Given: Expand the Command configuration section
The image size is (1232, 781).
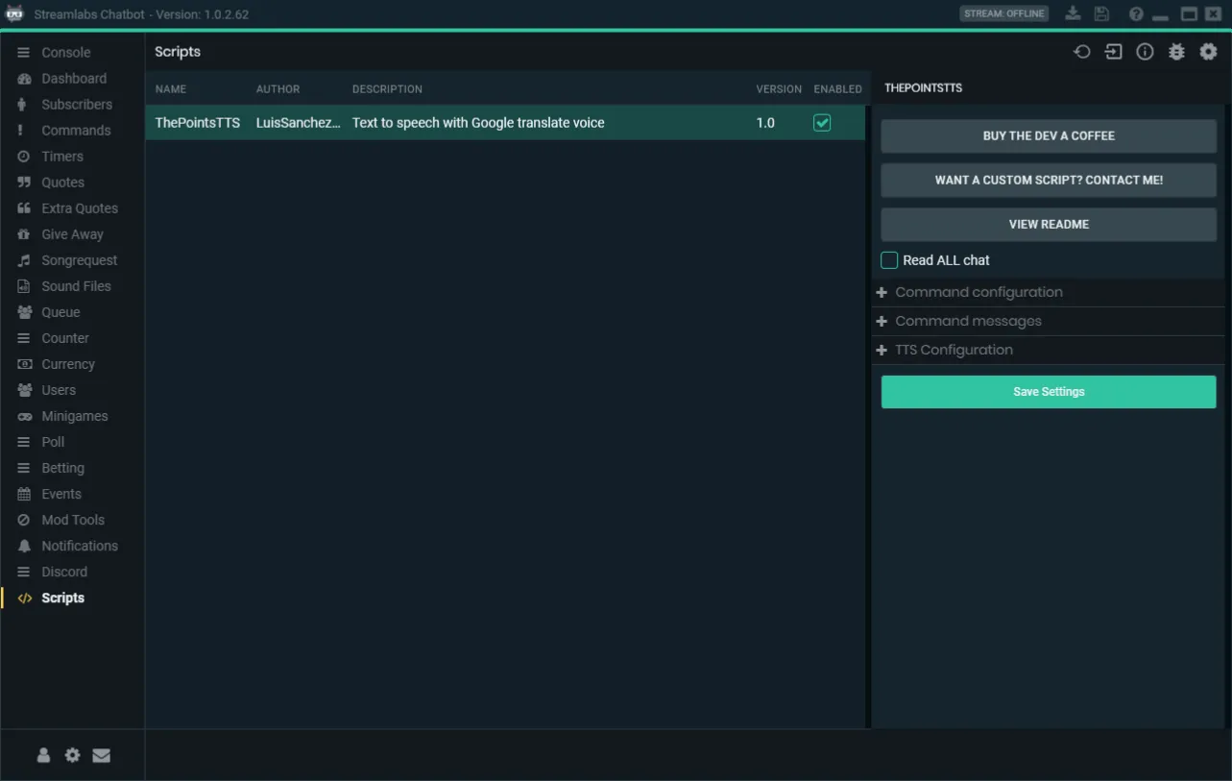Looking at the screenshot, I should click(1048, 292).
